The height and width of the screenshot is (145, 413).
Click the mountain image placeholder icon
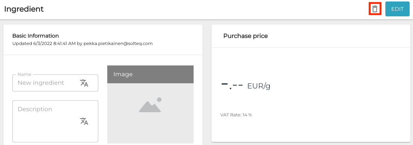pos(150,105)
